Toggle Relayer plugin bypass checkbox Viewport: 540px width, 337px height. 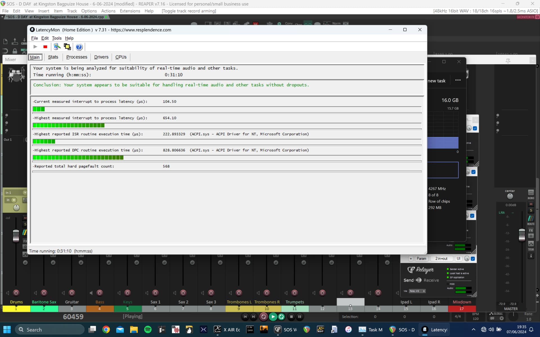473,259
